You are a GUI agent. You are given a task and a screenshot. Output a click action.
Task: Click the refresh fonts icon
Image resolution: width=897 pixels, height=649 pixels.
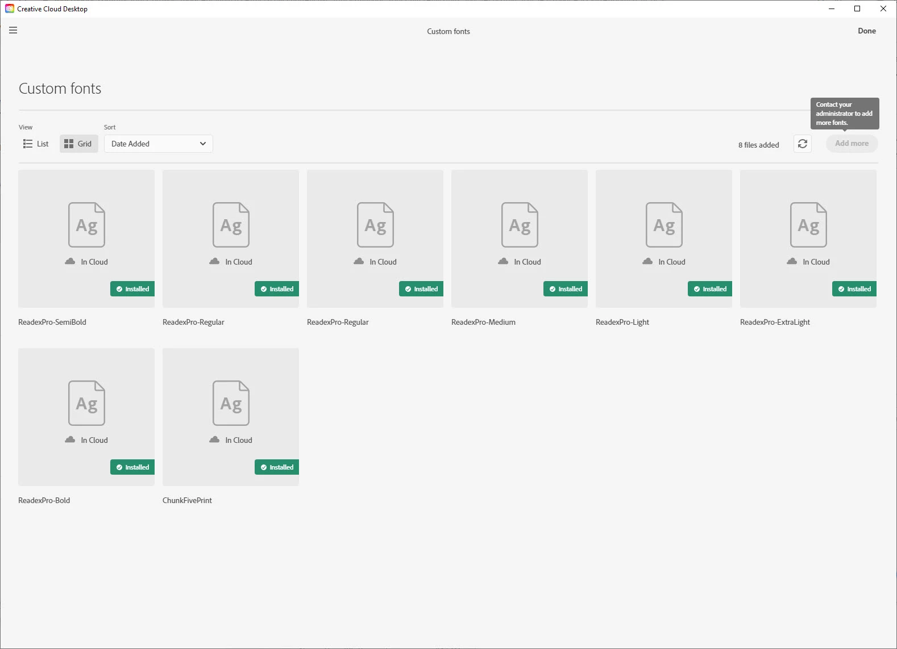click(802, 144)
